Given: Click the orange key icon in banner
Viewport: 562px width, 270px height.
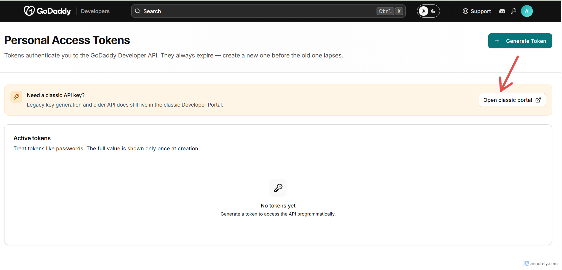Looking at the screenshot, I should pyautogui.click(x=16, y=97).
